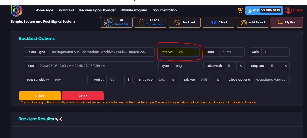
Task: Click the Take Profit value field
Action: pos(231,66)
